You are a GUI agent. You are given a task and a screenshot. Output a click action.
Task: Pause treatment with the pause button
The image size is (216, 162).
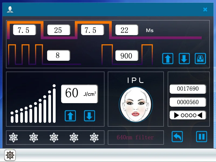[x=201, y=137]
